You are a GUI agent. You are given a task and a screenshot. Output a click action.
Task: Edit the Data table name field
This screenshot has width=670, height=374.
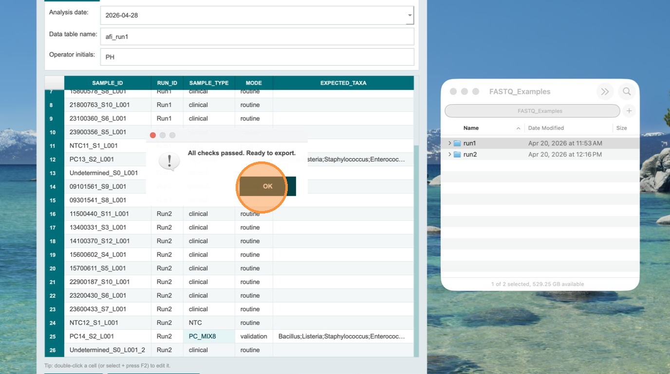coord(257,36)
